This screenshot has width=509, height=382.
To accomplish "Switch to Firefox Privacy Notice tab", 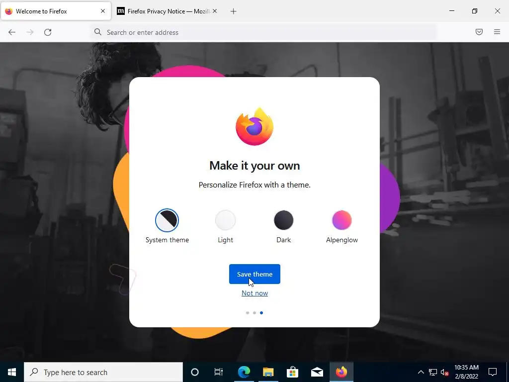I will coord(167,11).
